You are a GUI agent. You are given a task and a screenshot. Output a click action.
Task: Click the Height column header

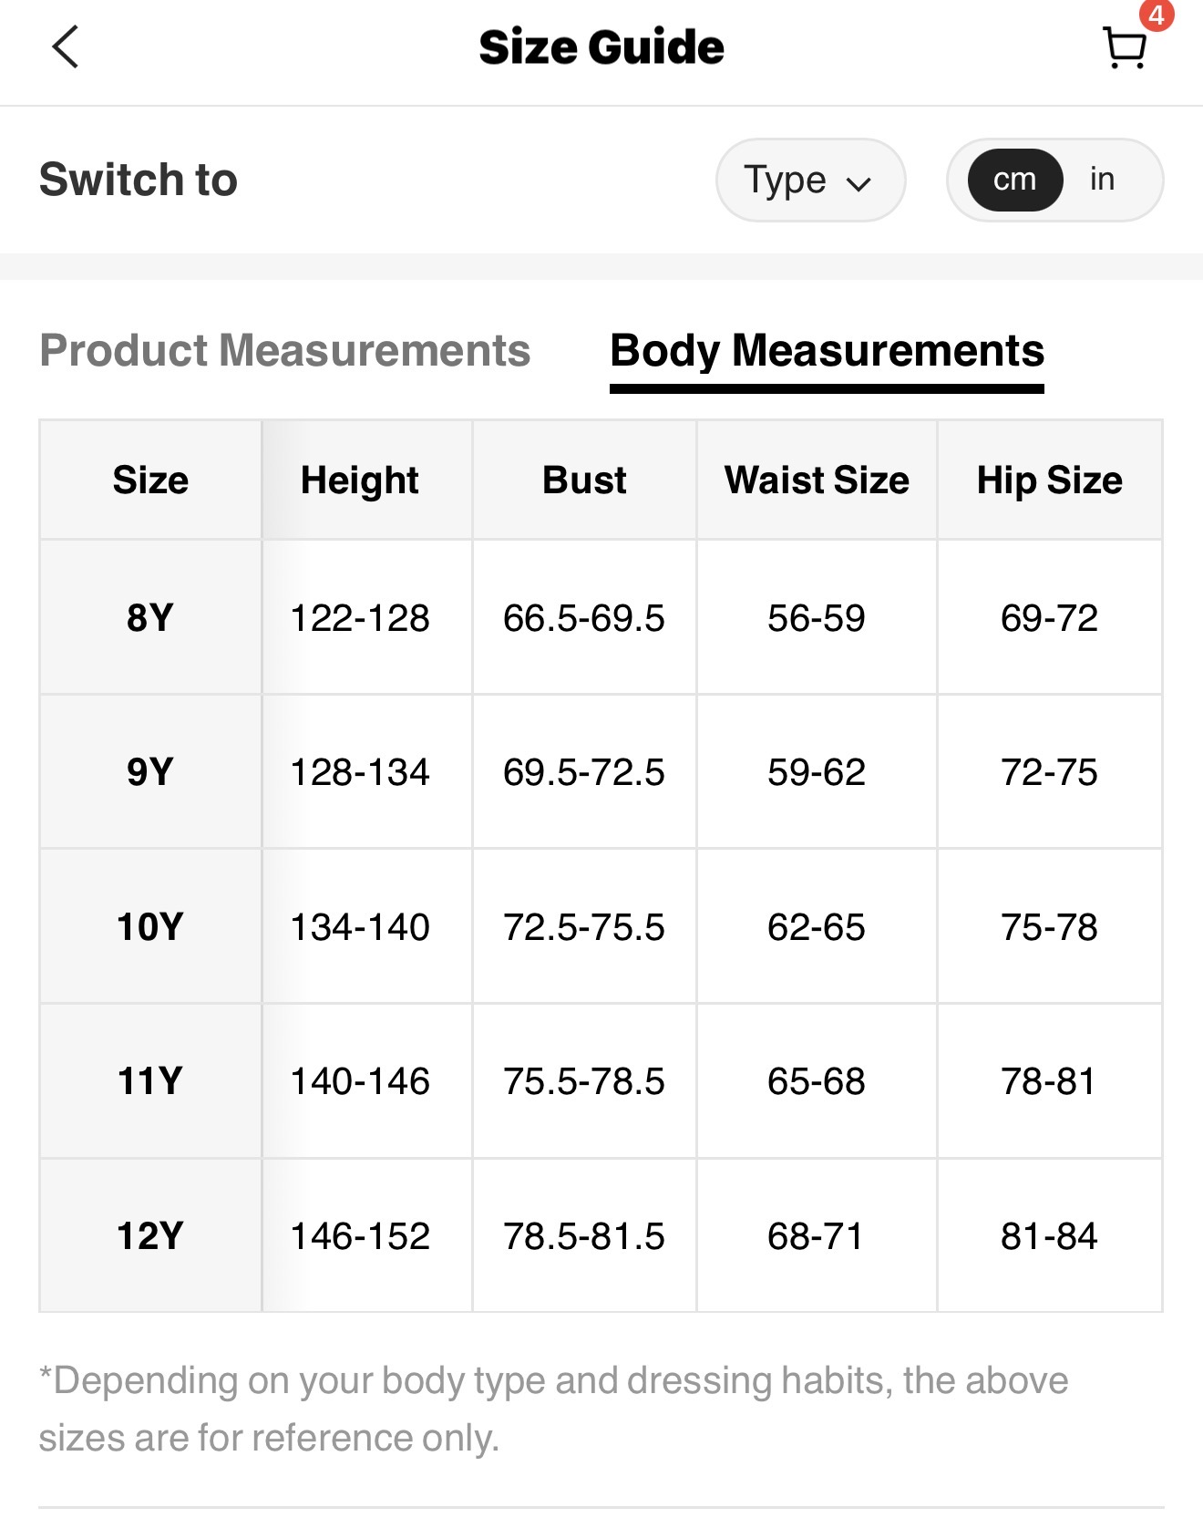(x=360, y=480)
